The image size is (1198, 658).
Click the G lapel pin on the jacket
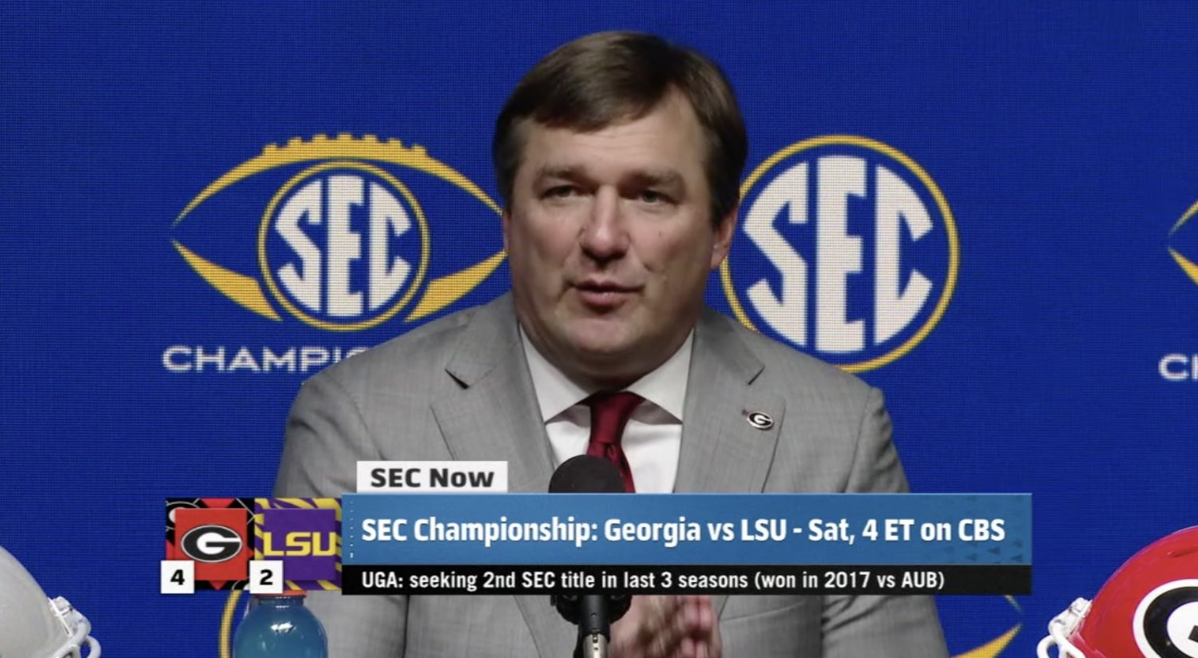tap(759, 419)
